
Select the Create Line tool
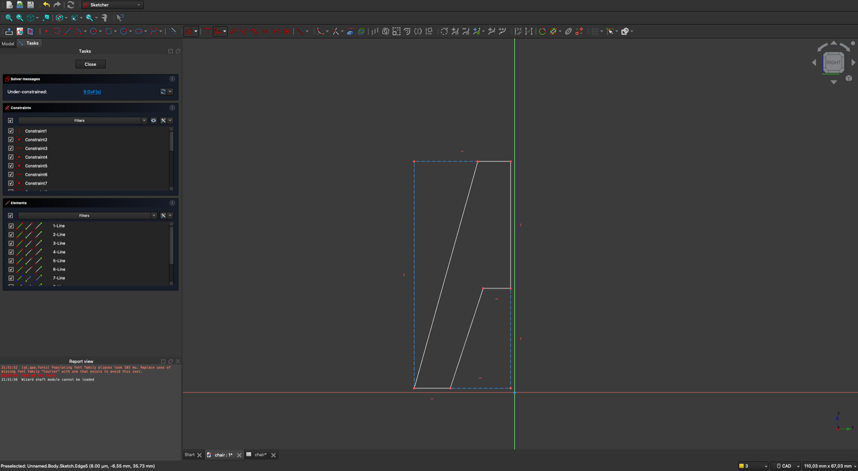[68, 31]
